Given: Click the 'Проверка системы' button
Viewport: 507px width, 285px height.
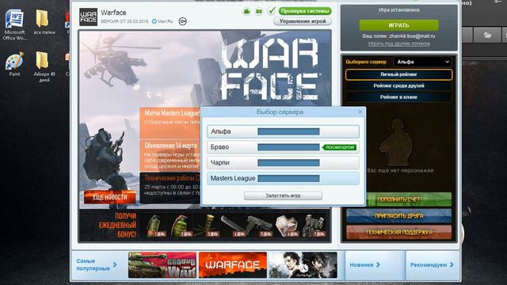Looking at the screenshot, I should 305,11.
